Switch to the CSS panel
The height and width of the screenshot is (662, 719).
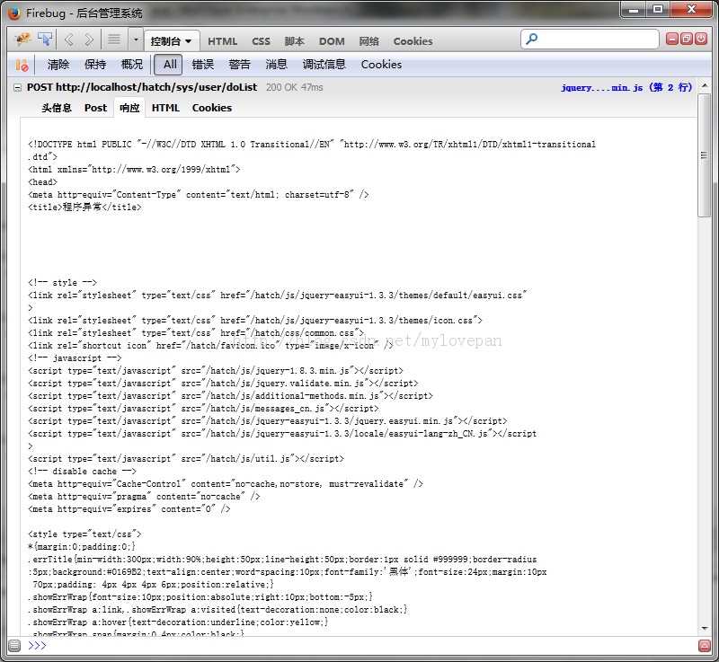pos(261,41)
